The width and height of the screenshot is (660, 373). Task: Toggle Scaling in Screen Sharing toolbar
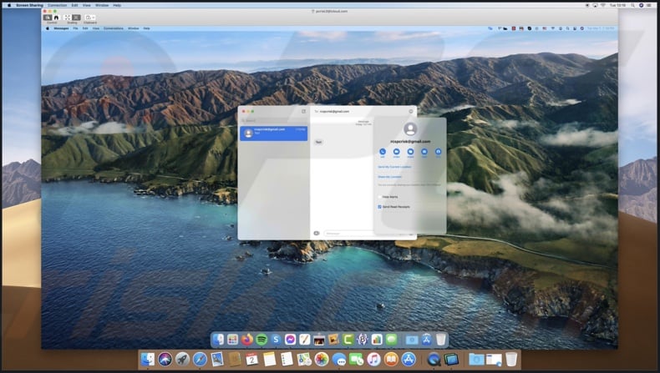(72, 18)
